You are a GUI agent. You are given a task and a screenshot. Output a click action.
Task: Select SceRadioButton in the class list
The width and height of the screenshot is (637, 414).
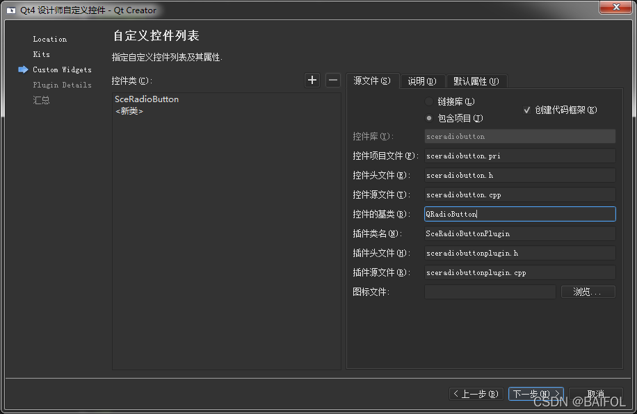click(x=147, y=99)
